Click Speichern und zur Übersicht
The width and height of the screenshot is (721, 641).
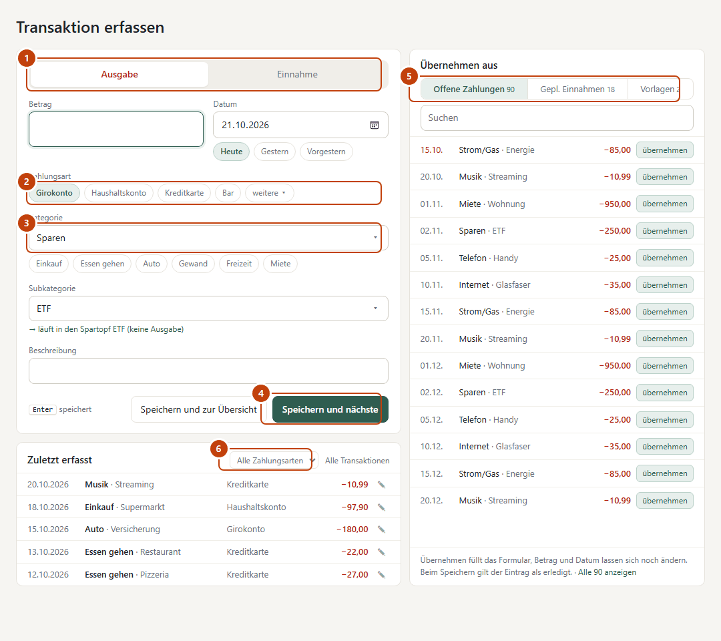(x=199, y=409)
